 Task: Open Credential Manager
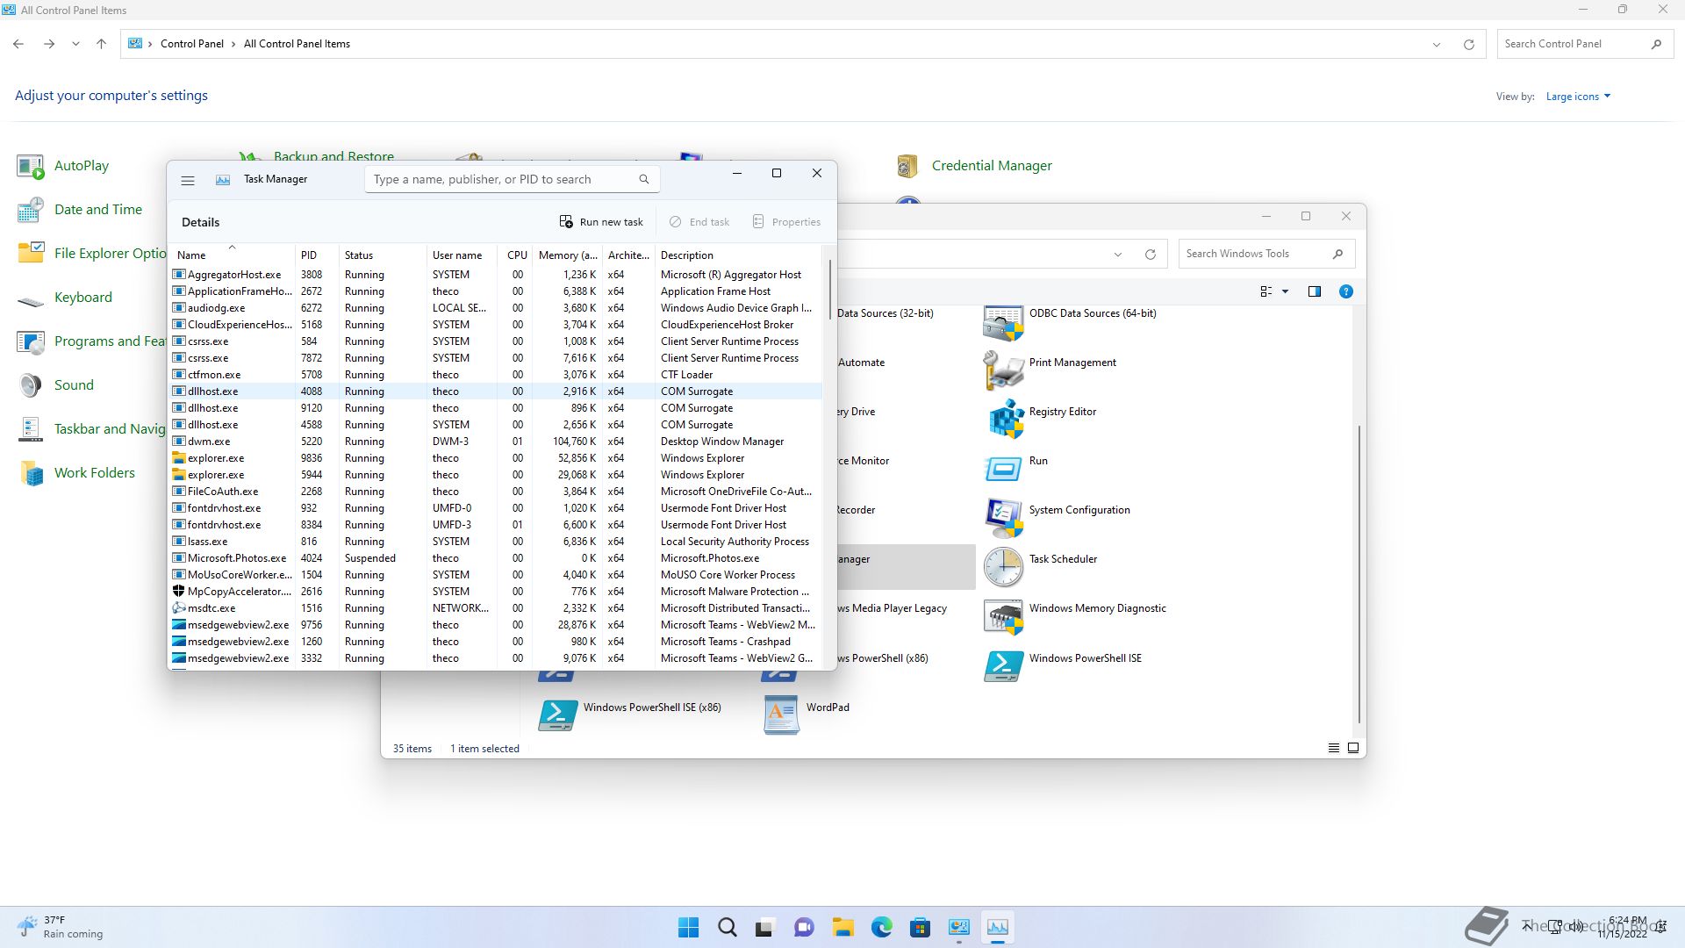tap(974, 166)
